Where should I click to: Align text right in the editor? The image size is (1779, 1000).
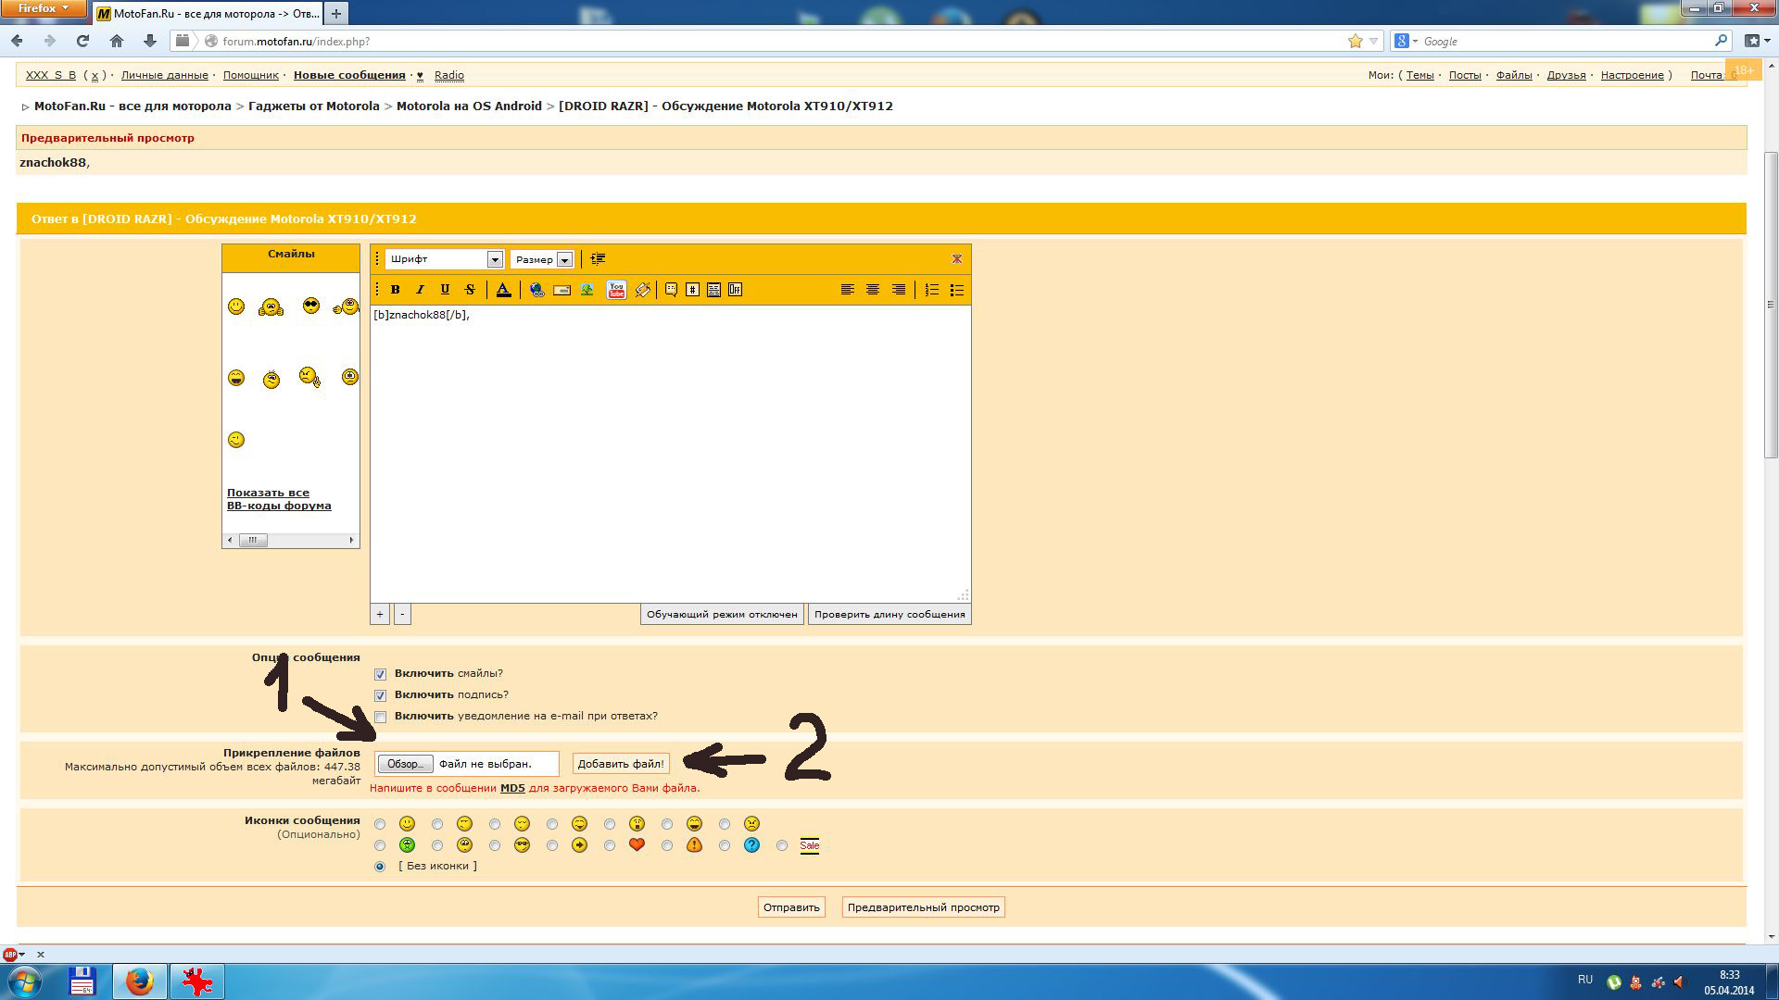[899, 290]
